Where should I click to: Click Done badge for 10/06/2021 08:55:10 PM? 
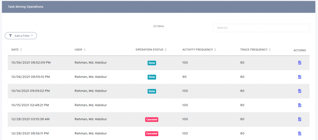[x=152, y=77]
